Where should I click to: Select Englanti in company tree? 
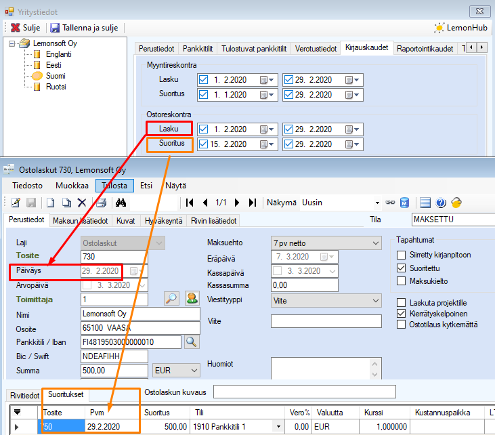pos(59,54)
